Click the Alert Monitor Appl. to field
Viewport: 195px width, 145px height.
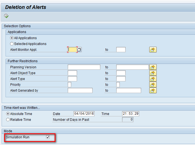[x=121, y=49]
